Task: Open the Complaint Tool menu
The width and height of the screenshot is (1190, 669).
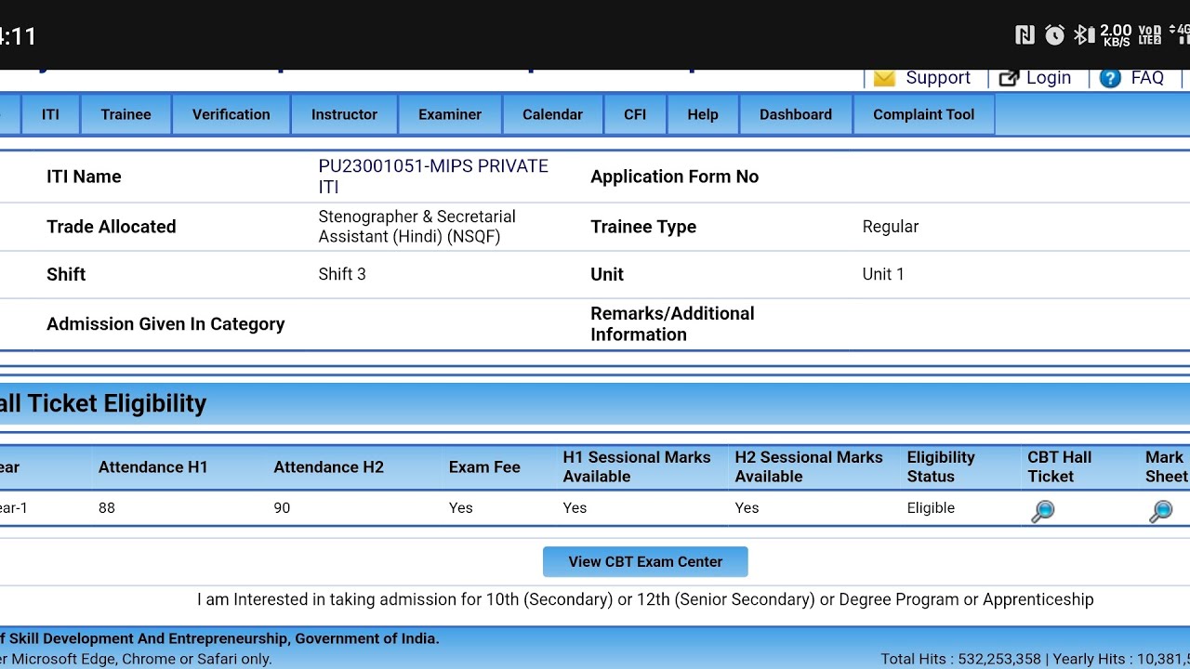Action: point(924,114)
